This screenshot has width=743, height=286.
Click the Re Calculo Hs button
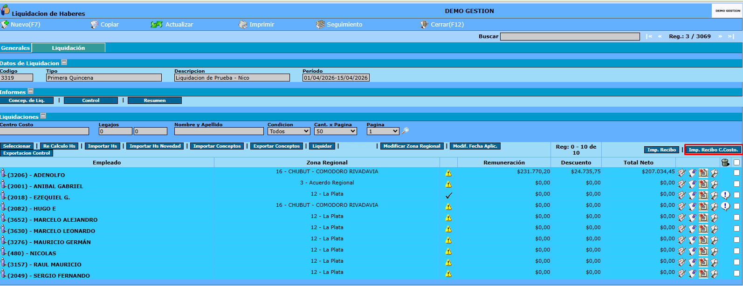[x=59, y=146]
